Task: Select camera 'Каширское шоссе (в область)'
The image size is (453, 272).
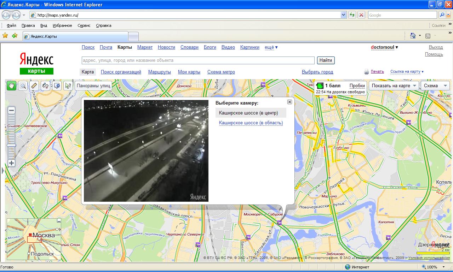Action: [251, 123]
